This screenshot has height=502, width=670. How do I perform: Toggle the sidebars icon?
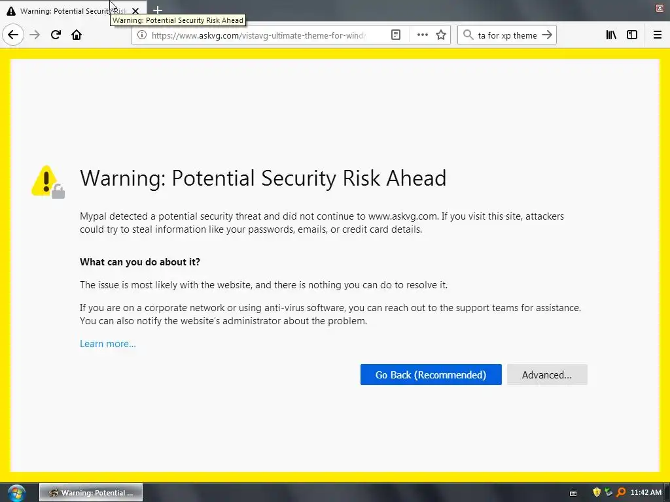[x=632, y=35]
